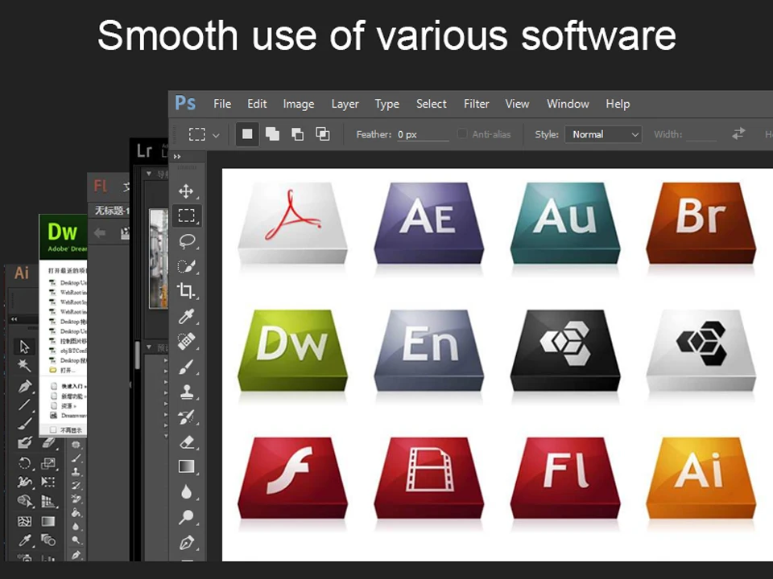Open the Layer menu
Image resolution: width=773 pixels, height=579 pixels.
[345, 104]
